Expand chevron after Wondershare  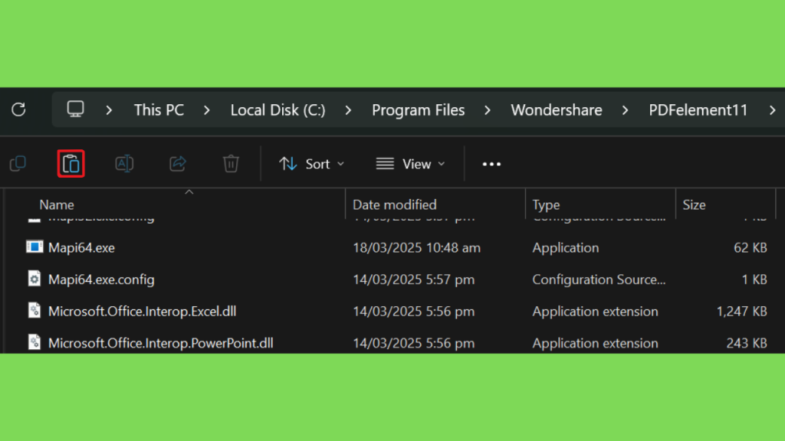pos(626,110)
